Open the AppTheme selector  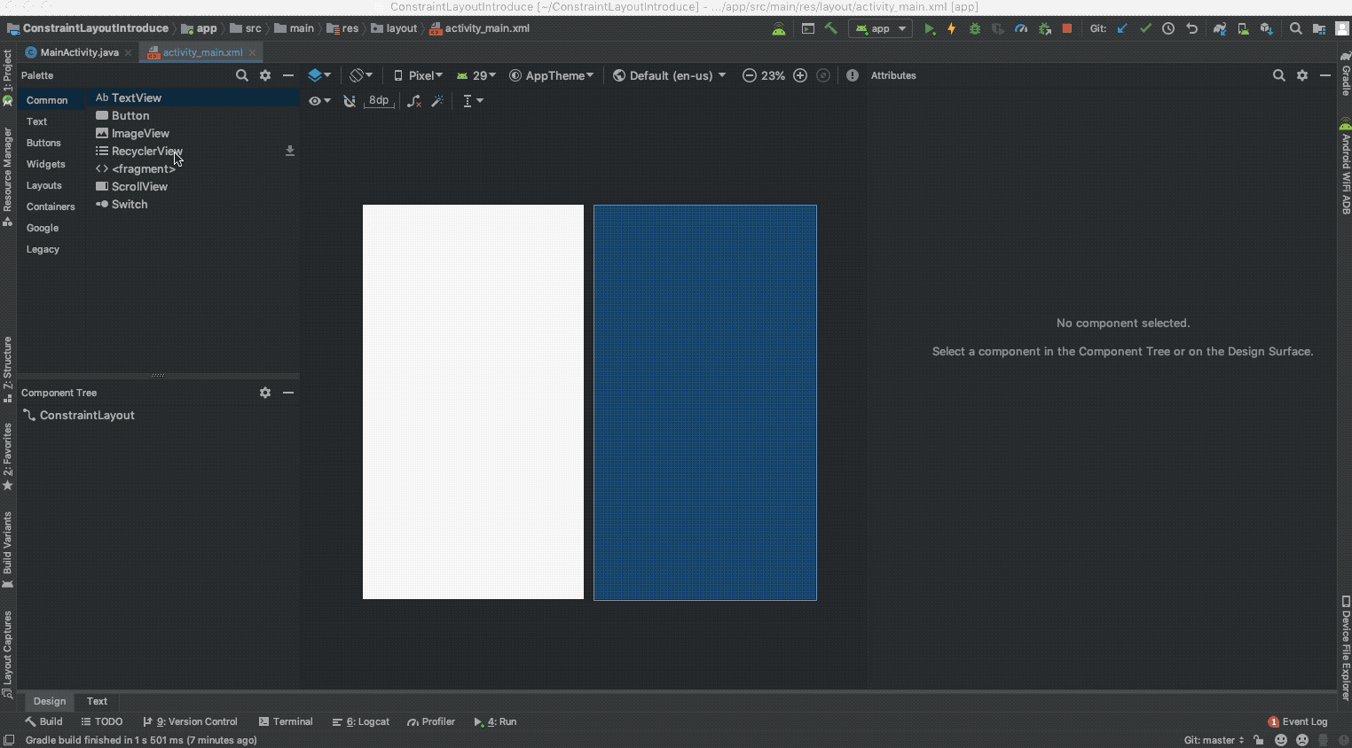tap(552, 75)
